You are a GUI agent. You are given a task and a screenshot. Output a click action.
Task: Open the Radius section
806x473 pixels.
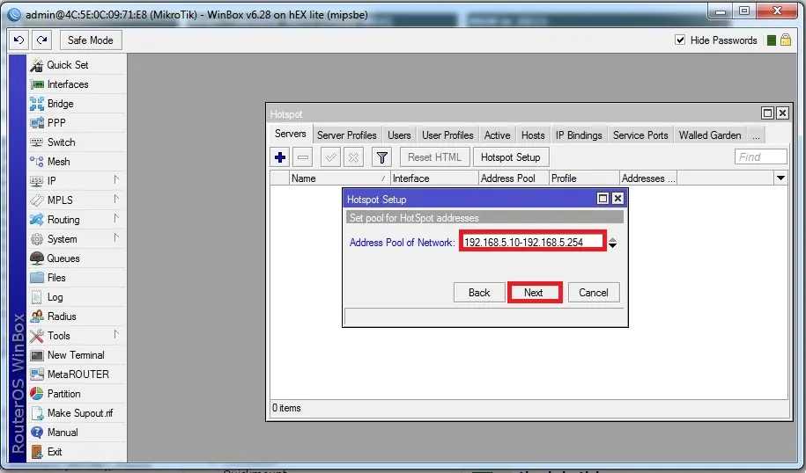(x=76, y=317)
